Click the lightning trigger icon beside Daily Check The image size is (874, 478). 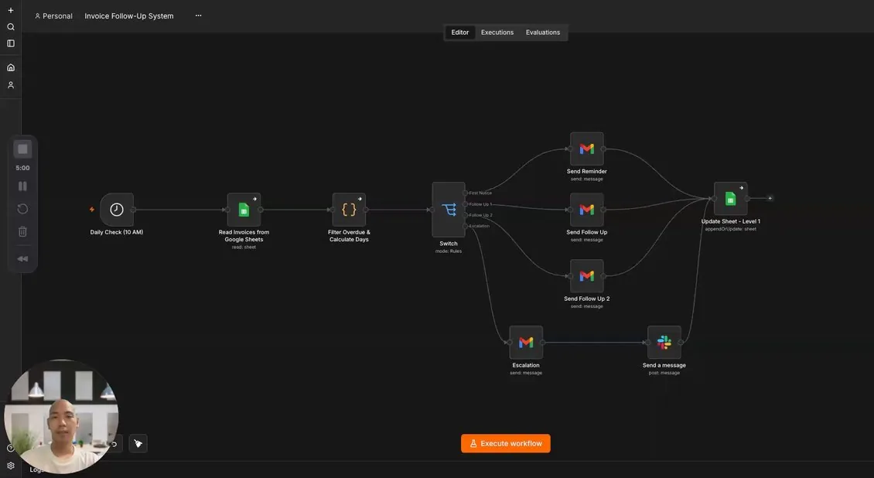pyautogui.click(x=92, y=210)
